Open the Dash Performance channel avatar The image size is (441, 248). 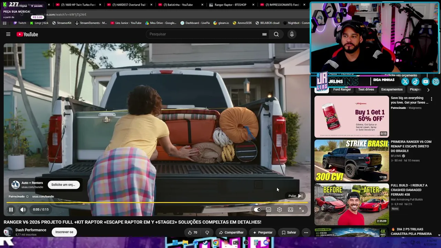8,232
